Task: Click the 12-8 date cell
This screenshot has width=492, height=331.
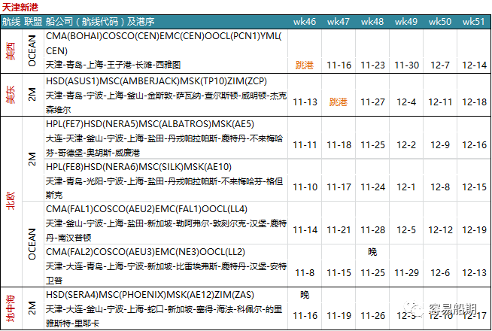Action: tap(440, 187)
